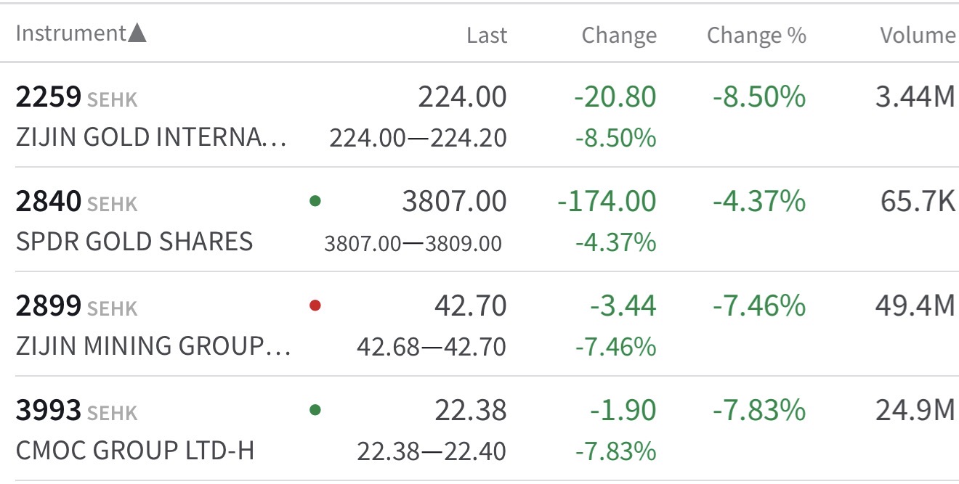Click green status dot beside CMOC Group

point(315,410)
